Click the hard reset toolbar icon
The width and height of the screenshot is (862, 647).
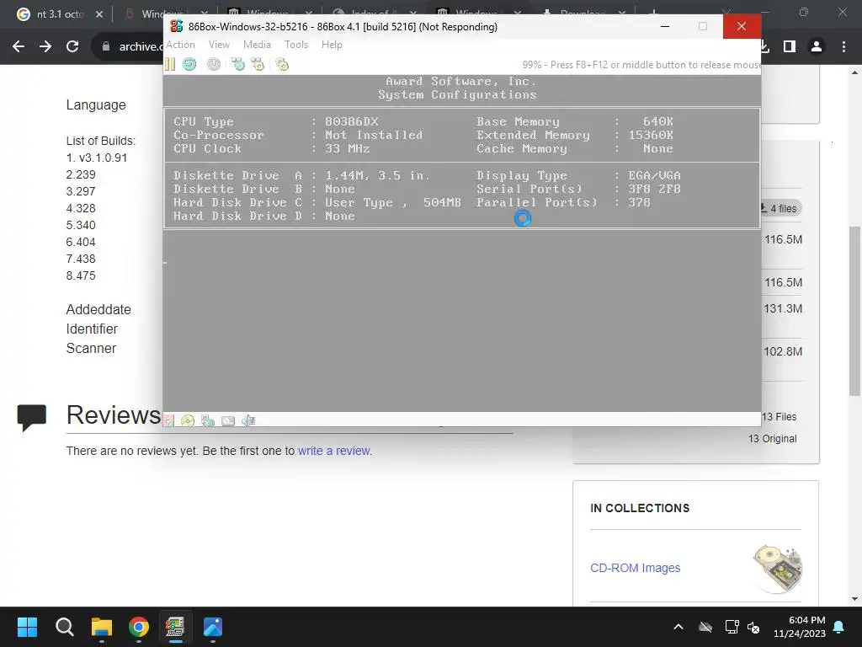pyautogui.click(x=189, y=64)
